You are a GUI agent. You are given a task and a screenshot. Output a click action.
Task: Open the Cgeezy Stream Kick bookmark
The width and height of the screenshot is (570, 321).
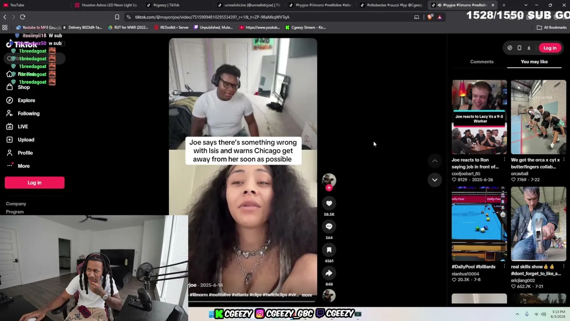(x=305, y=28)
